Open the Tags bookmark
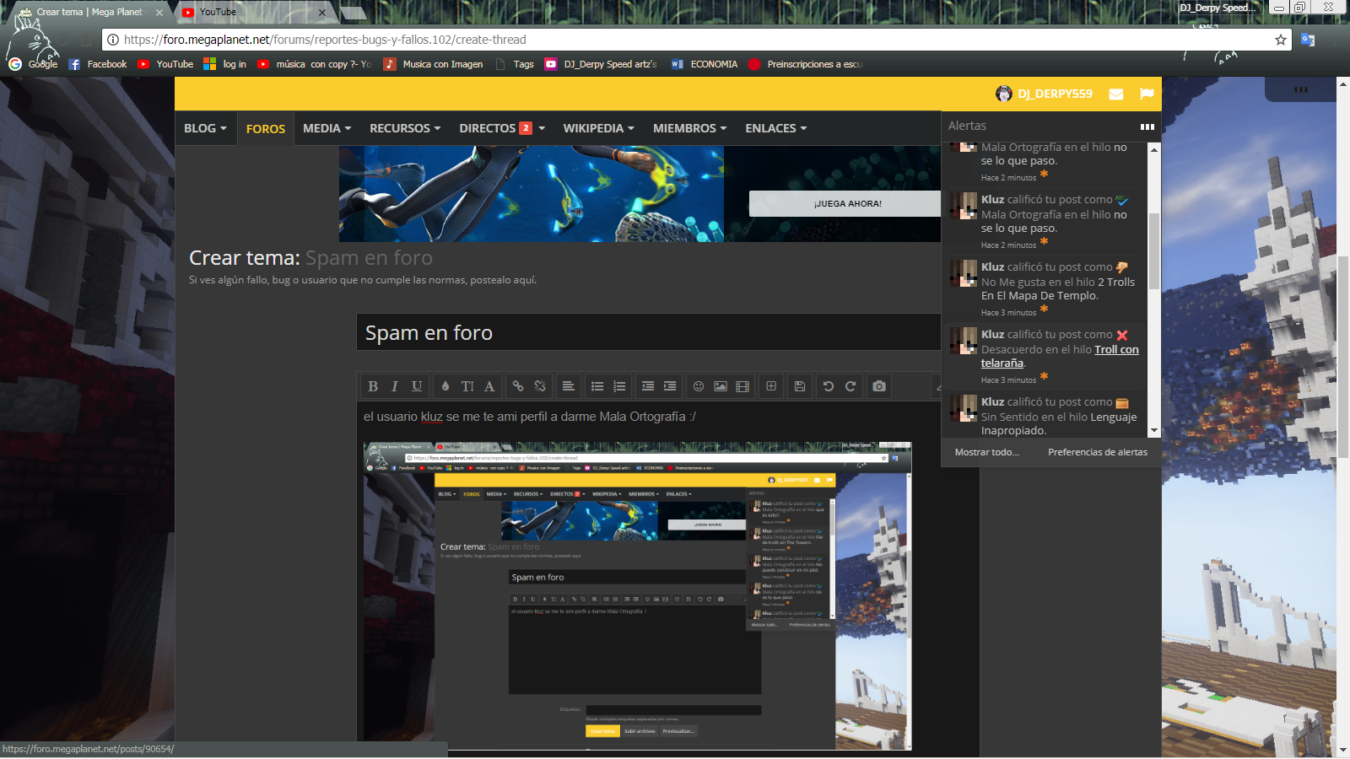1350x759 pixels. tap(515, 64)
